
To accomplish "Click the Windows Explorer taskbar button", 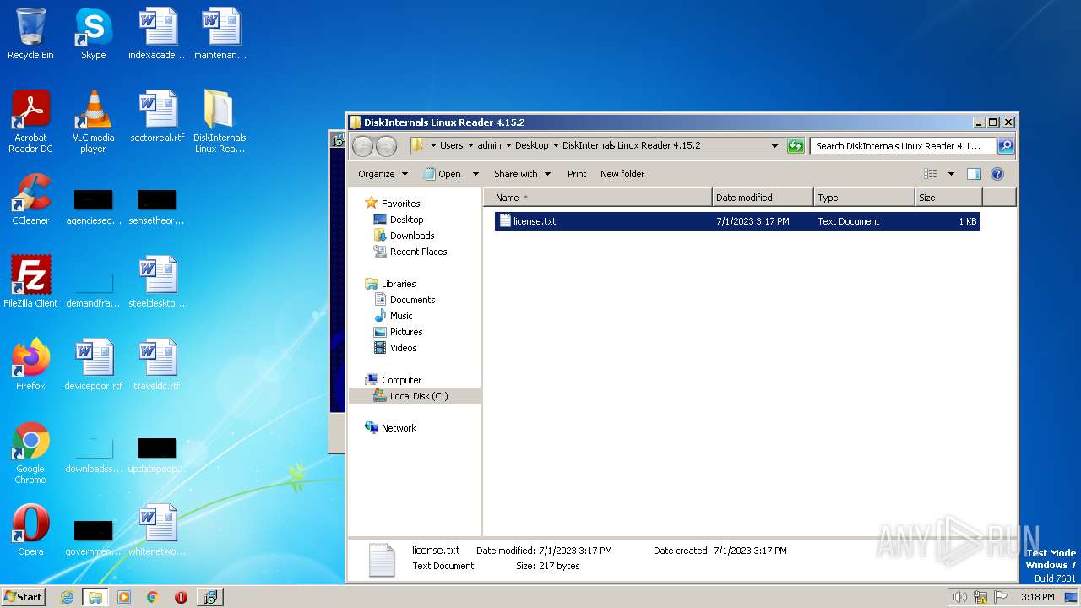I will point(95,597).
